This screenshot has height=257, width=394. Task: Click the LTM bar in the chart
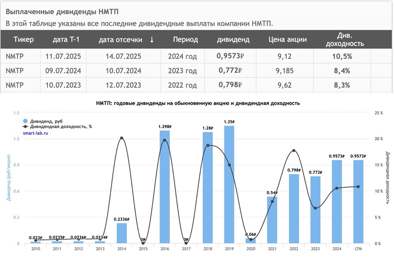pyautogui.click(x=358, y=202)
